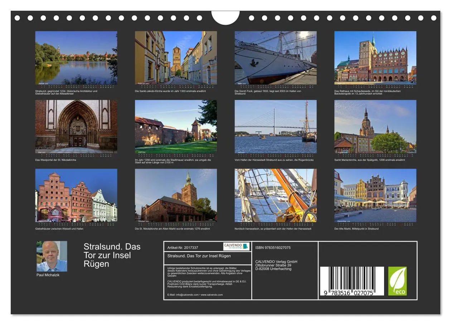The image size is (451, 325).
Task: Click 'CALVENDO Verlag GmbH' address line
Action: pos(276,262)
